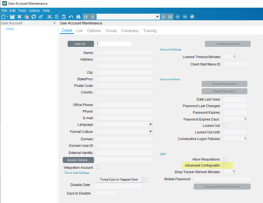Open search using the binoculars icon

[78, 17]
